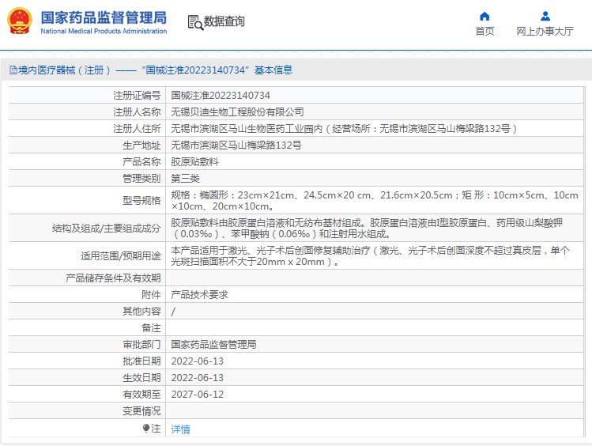Click the registrant address value cell
Screen dimensions: 592x446
coord(375,128)
